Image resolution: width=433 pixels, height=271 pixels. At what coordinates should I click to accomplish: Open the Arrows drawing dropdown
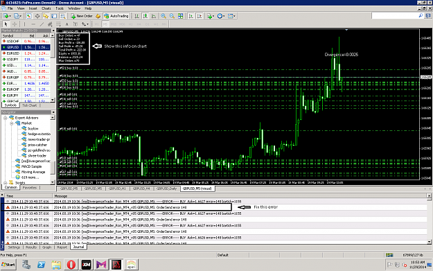pyautogui.click(x=85, y=24)
